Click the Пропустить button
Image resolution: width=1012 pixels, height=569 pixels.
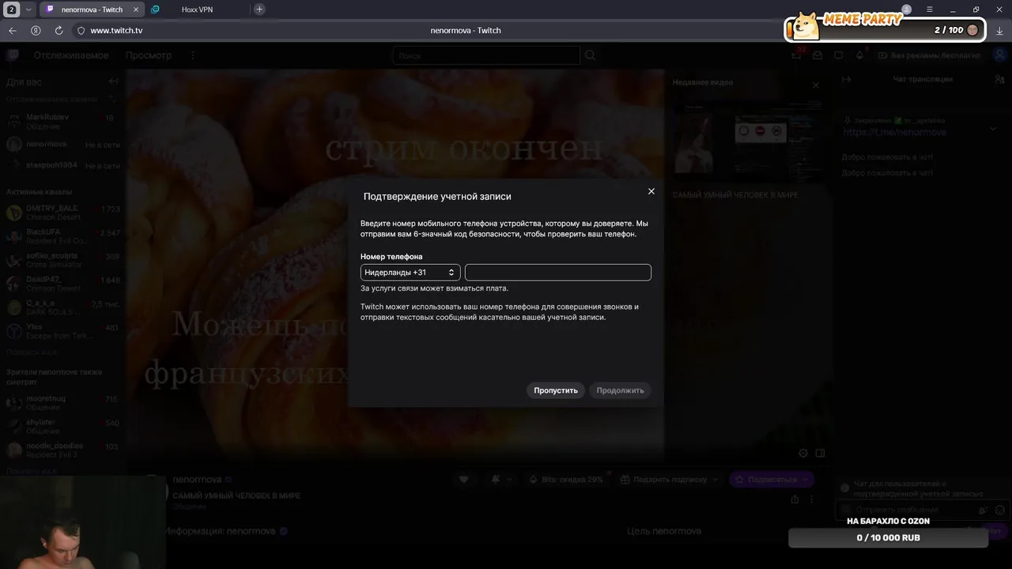(556, 390)
